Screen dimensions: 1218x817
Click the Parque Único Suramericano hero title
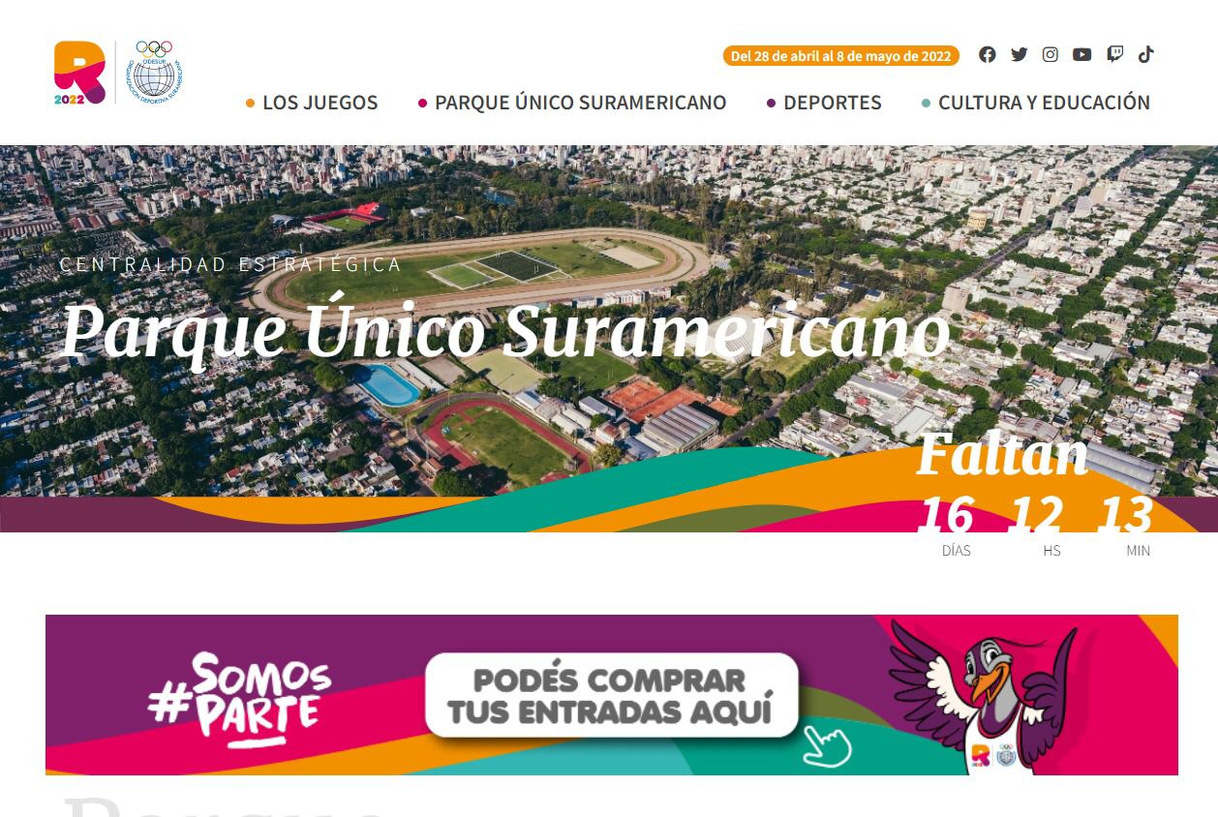505,330
